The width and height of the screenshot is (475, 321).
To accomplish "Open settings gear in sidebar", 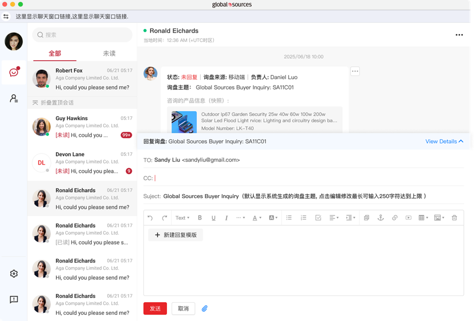I will pyautogui.click(x=14, y=274).
